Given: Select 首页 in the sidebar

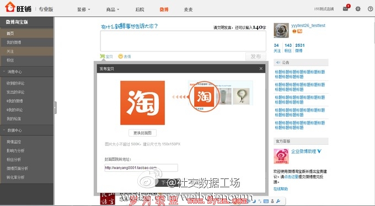Looking at the screenshot, I should [26, 33].
